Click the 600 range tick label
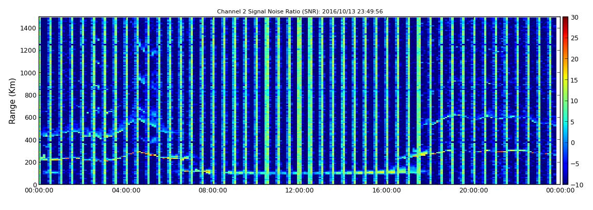The image size is (593, 210). (30, 117)
